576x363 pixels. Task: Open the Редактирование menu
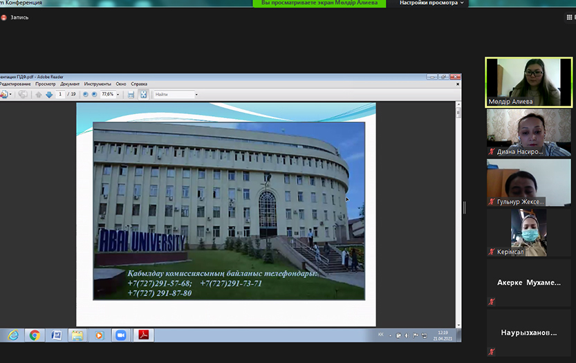pyautogui.click(x=15, y=84)
